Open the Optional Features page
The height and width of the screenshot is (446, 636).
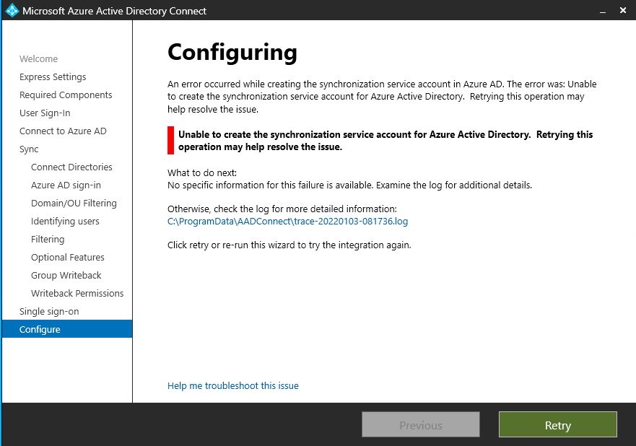(68, 257)
